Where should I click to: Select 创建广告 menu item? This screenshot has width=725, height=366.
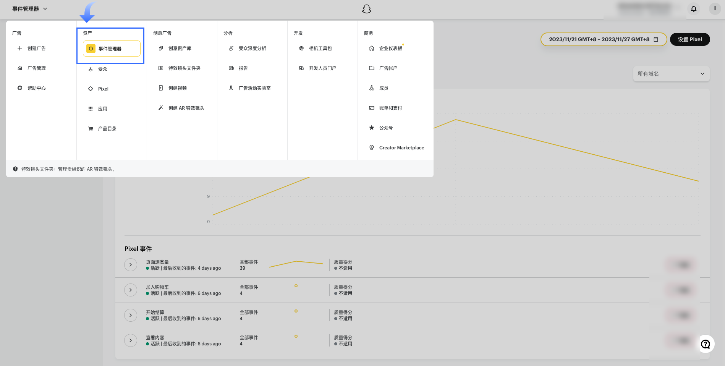(36, 49)
